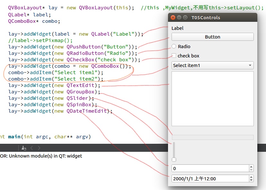Click the code line adding "Select item2"

click(x=56, y=79)
